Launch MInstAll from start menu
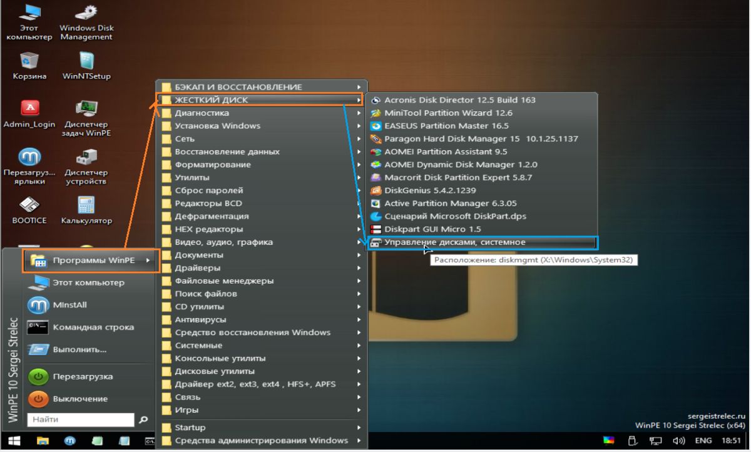This screenshot has width=751, height=452. point(89,305)
